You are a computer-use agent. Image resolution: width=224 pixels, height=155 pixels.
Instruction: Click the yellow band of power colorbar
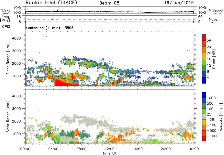coord(204,56)
